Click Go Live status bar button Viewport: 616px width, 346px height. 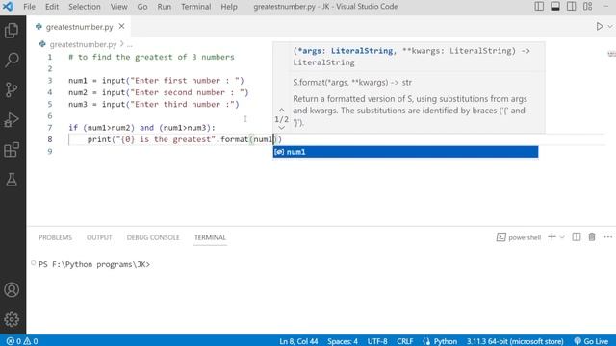(x=591, y=341)
